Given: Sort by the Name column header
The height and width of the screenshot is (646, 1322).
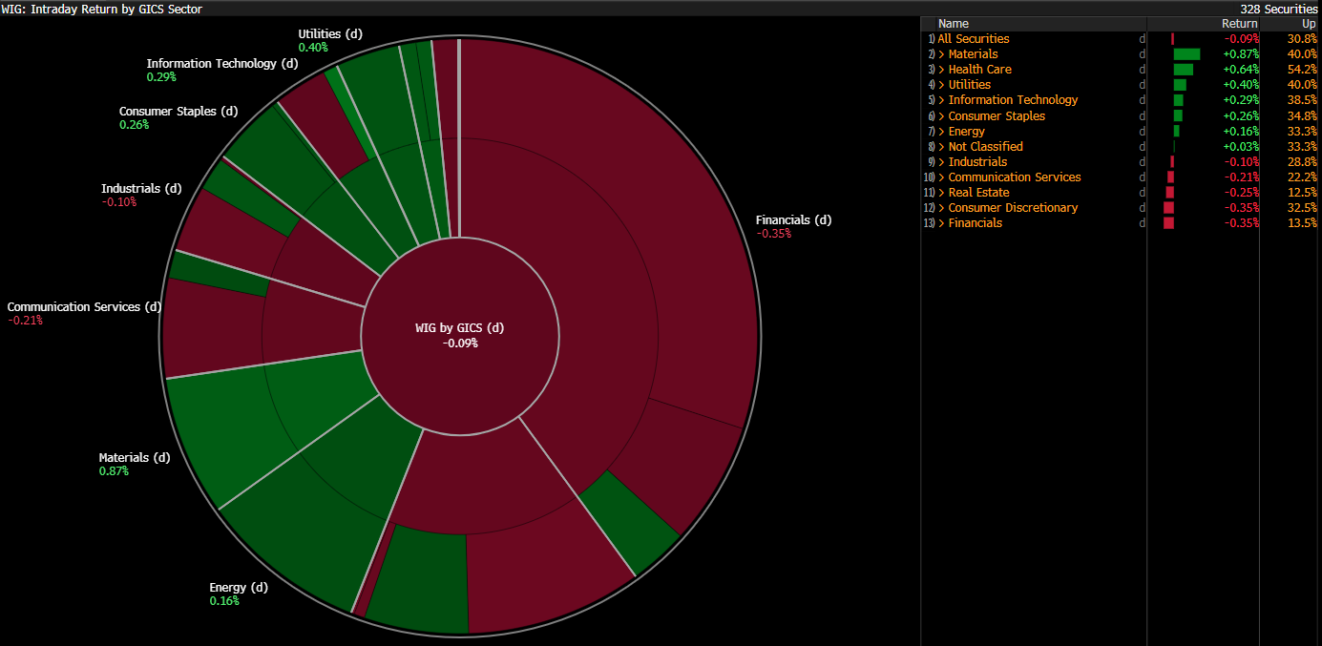Looking at the screenshot, I should [x=953, y=24].
